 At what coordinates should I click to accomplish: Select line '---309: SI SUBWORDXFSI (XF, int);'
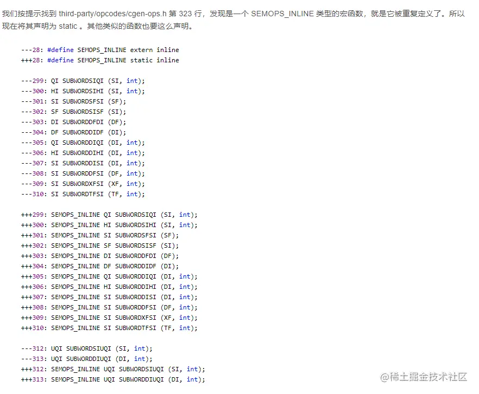tap(83, 184)
